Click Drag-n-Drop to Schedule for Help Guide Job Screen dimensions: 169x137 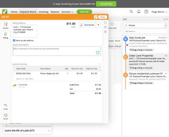pos(141,50)
